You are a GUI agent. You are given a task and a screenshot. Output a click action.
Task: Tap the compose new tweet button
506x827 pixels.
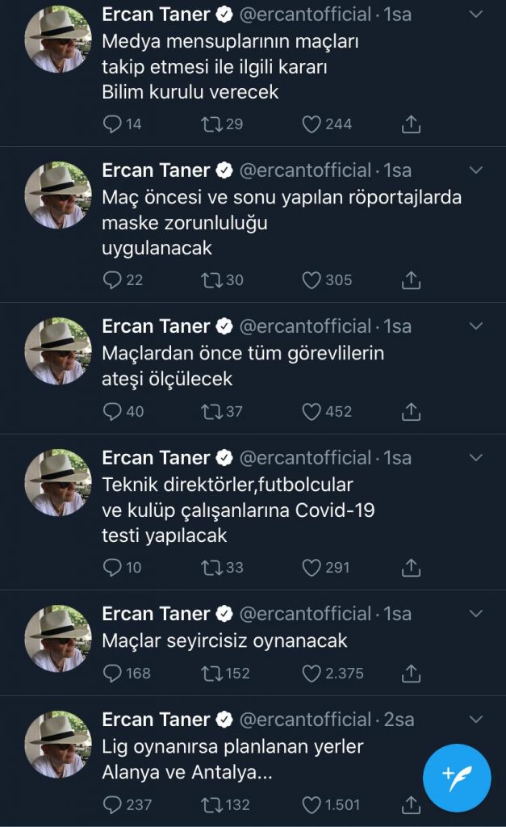(x=457, y=778)
